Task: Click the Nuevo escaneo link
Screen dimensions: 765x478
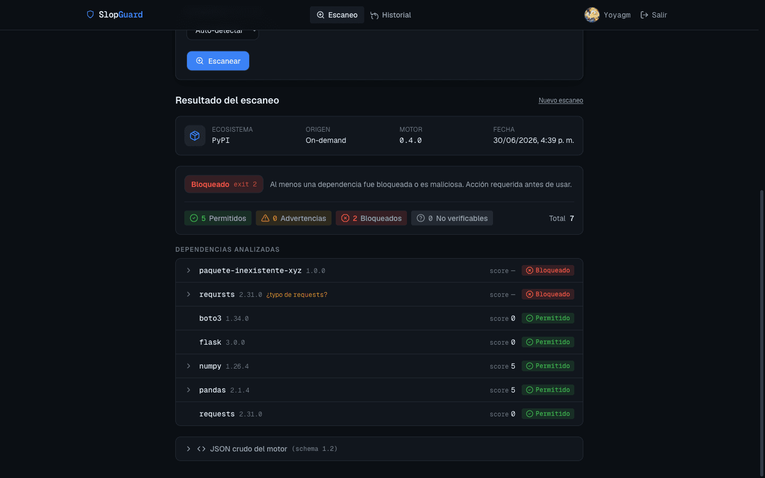Action: point(560,100)
